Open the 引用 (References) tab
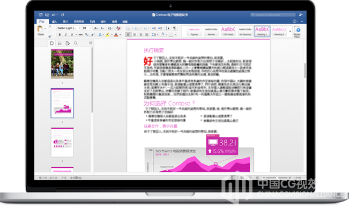The width and height of the screenshot is (350, 209). [x=92, y=21]
